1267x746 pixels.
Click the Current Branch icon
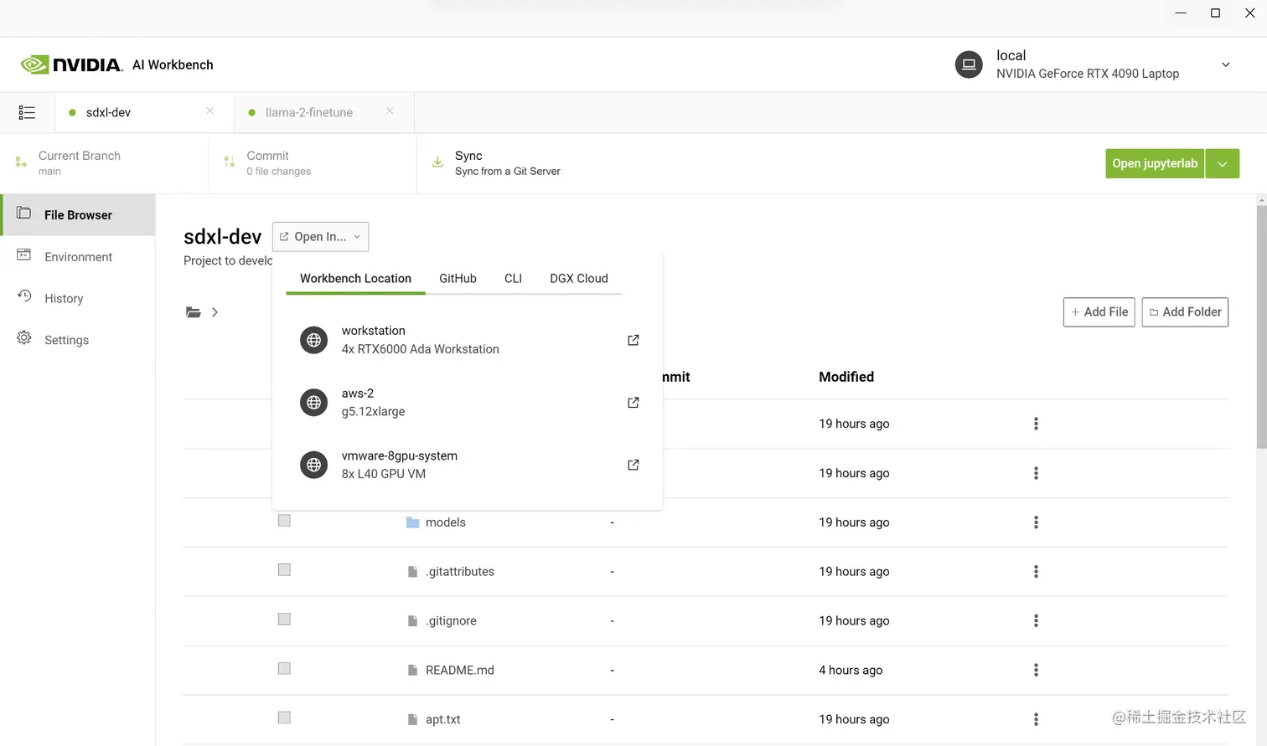[x=21, y=162]
